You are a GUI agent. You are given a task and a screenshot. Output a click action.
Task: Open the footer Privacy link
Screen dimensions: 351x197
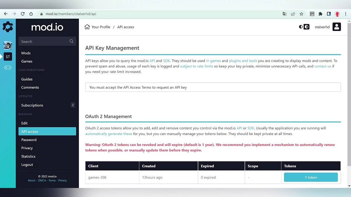point(63,180)
